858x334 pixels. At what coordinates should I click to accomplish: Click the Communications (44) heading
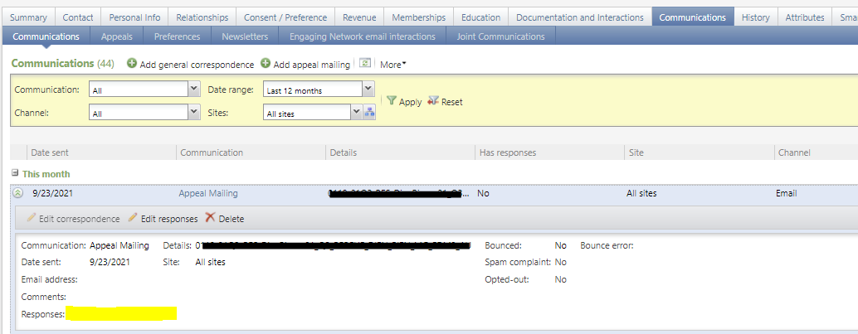coord(62,64)
